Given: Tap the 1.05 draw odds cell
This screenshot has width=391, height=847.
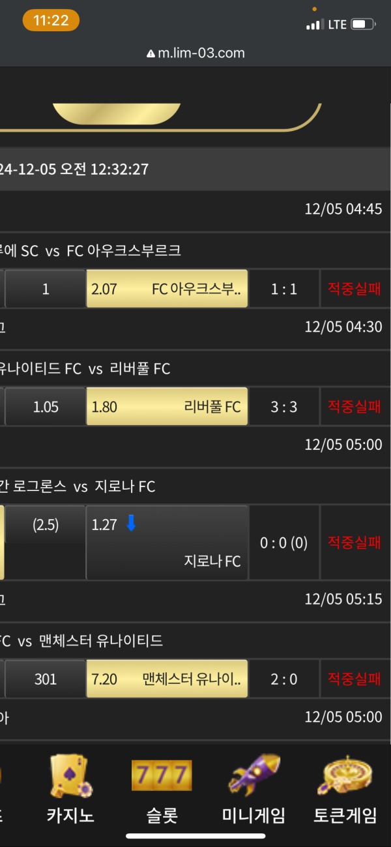Looking at the screenshot, I should [46, 407].
